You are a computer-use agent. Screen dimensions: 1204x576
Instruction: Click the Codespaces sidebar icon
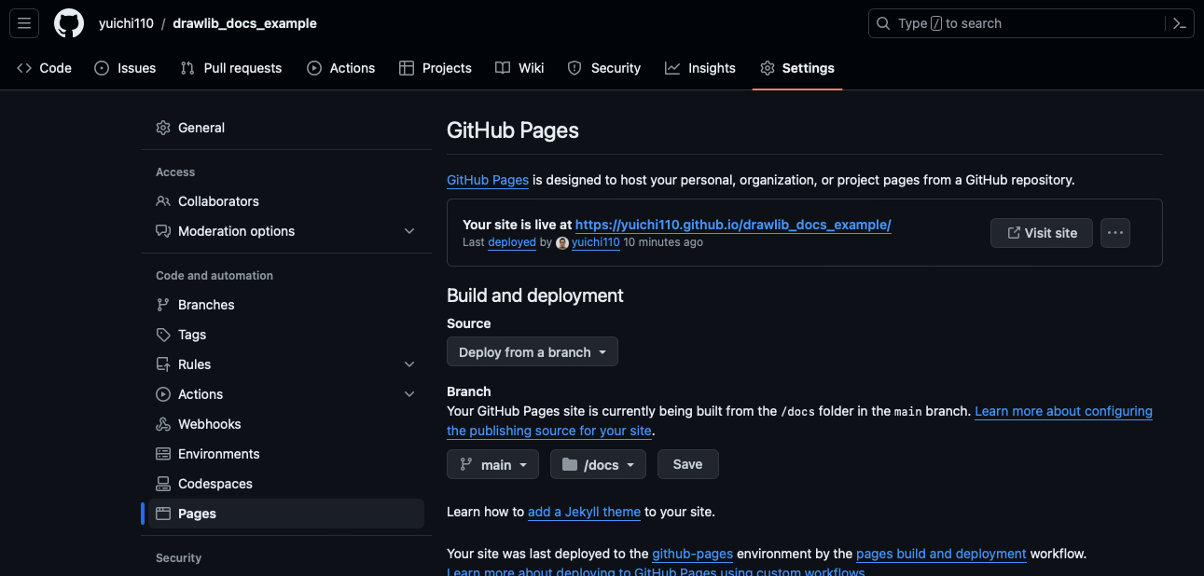tap(163, 484)
